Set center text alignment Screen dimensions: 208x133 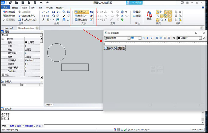(165, 38)
